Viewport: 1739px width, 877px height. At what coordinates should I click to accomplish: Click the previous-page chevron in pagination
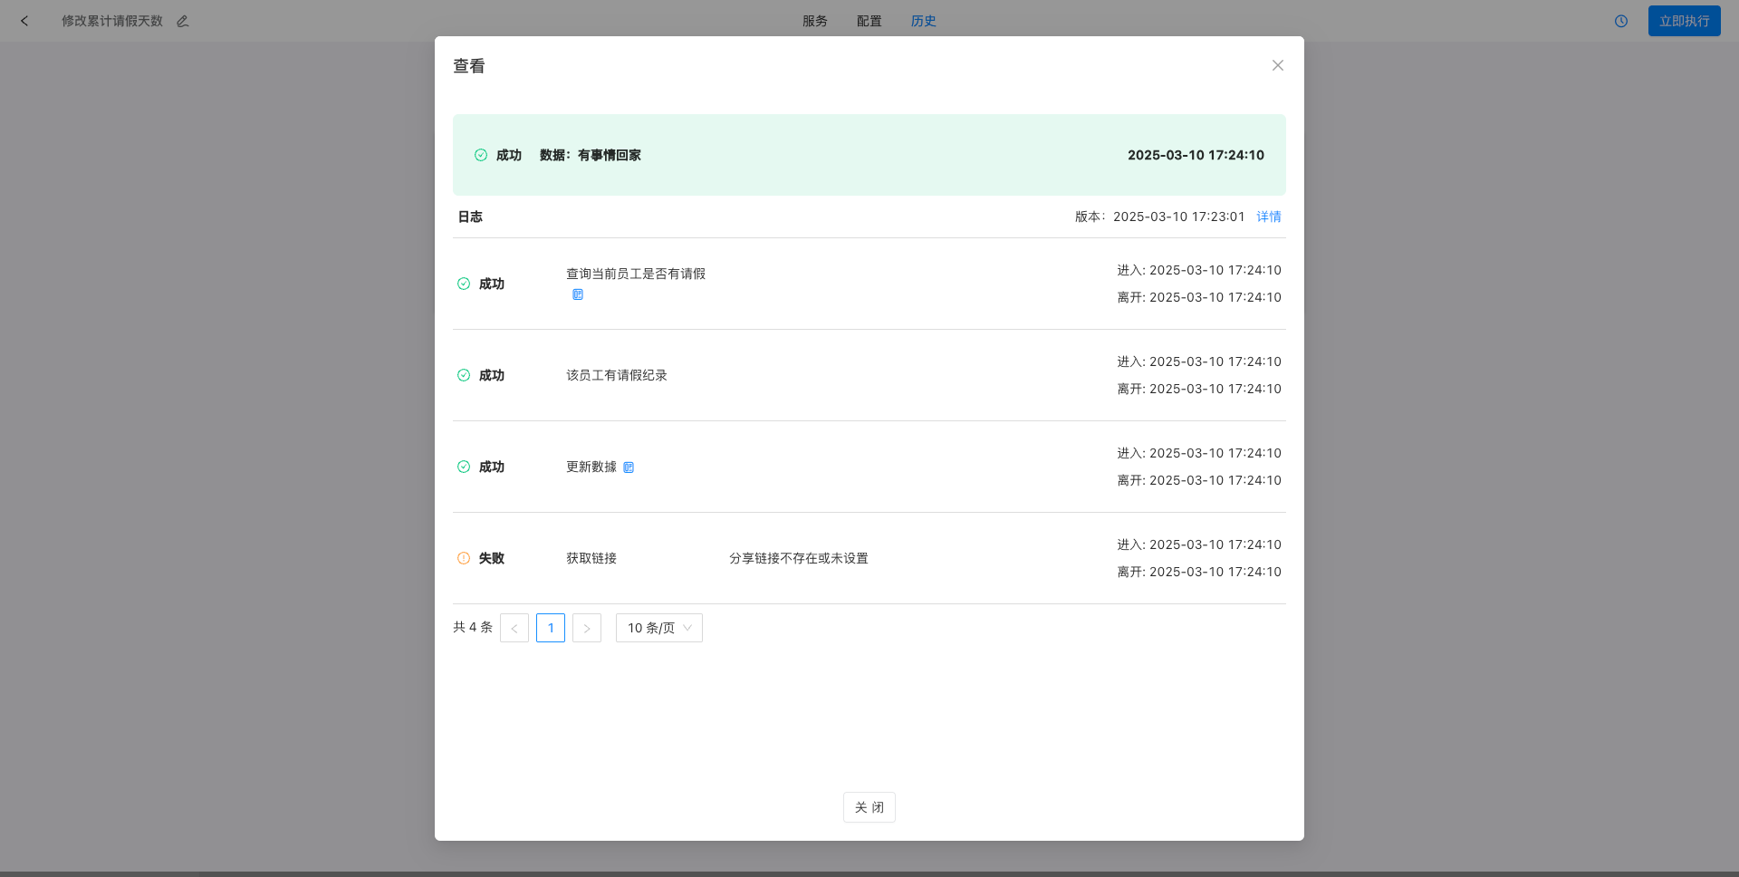coord(514,628)
